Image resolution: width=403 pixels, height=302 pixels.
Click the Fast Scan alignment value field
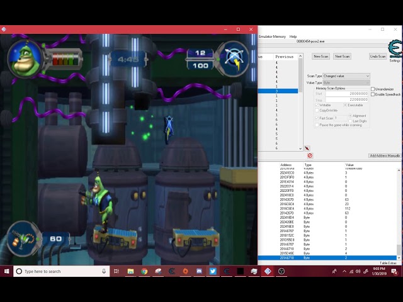pos(341,118)
